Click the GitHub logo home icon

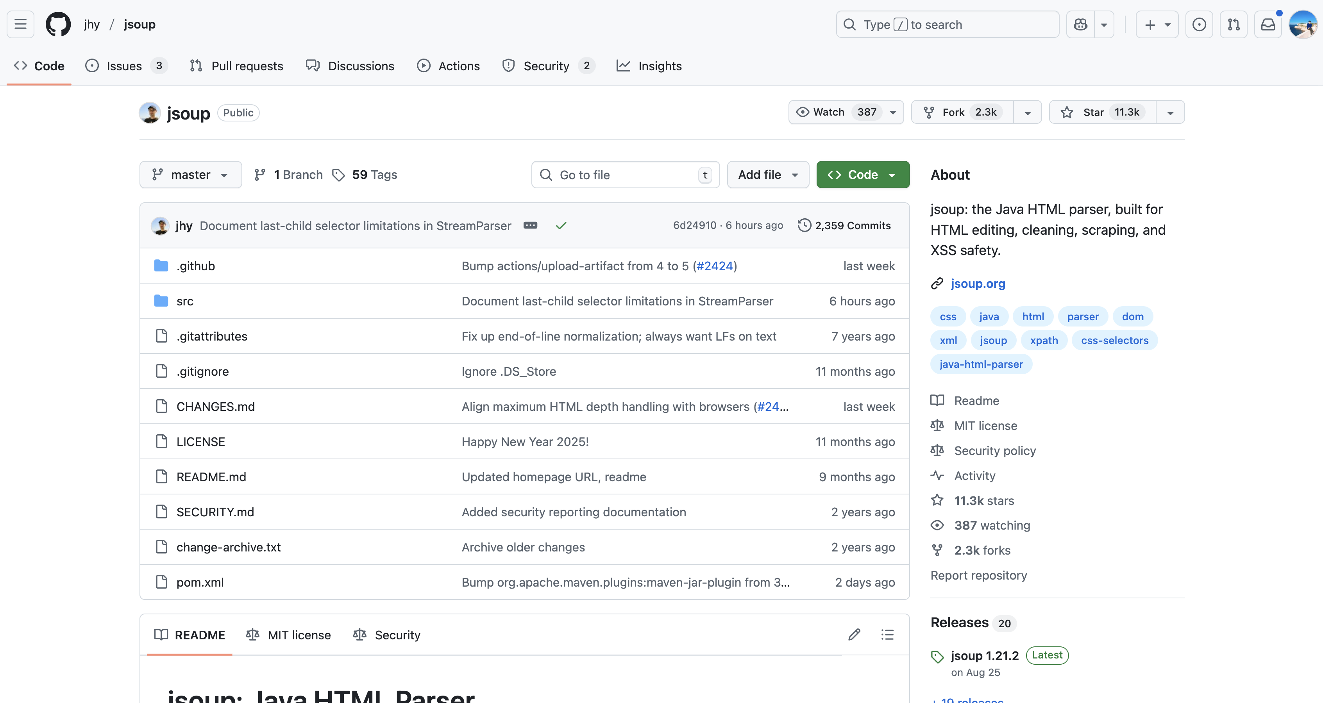58,24
